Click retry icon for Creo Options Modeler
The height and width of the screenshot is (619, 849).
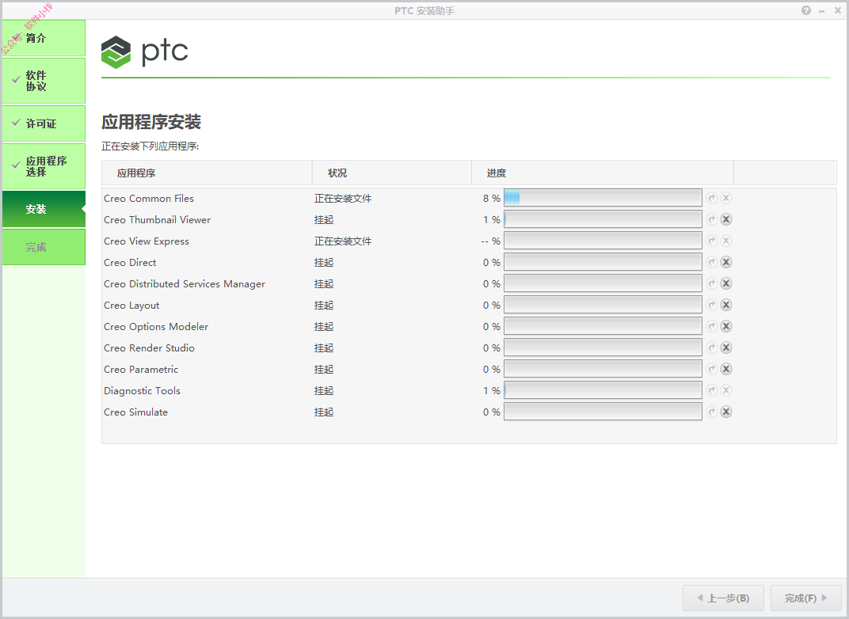712,326
